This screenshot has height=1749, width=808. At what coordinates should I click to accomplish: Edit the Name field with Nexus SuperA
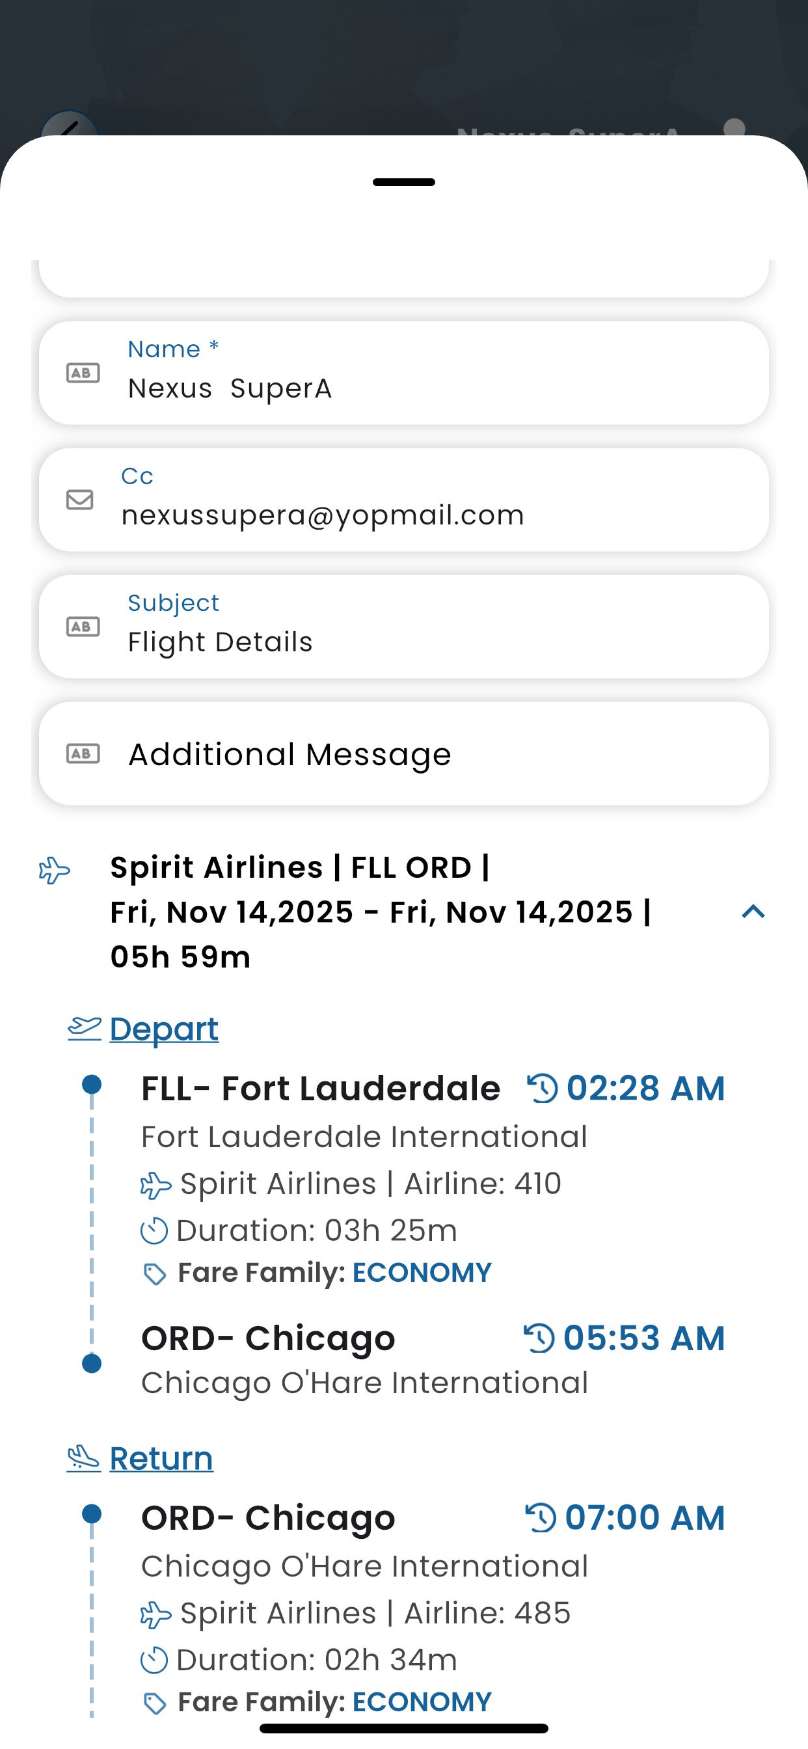click(435, 388)
